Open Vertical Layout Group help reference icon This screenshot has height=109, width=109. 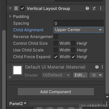coord(87,8)
